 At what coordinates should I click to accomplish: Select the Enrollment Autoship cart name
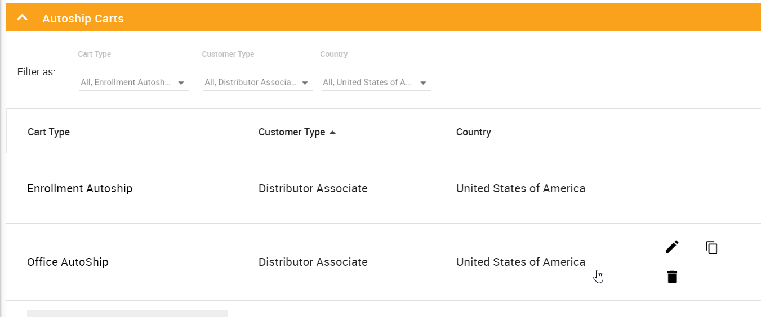click(x=80, y=188)
